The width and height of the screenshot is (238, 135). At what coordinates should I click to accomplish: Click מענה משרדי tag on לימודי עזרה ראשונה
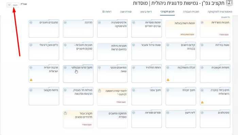(x=121, y=102)
